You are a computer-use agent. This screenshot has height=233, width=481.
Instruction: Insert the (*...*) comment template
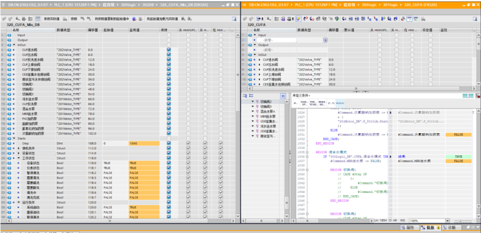click(x=331, y=103)
